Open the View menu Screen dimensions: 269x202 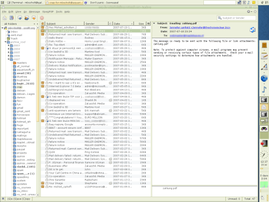coord(18,12)
